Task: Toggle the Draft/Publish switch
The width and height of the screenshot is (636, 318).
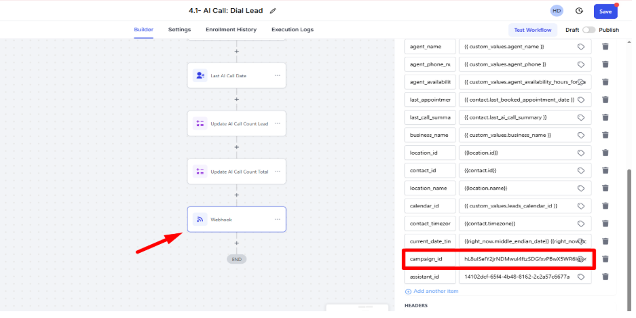Action: tap(588, 30)
